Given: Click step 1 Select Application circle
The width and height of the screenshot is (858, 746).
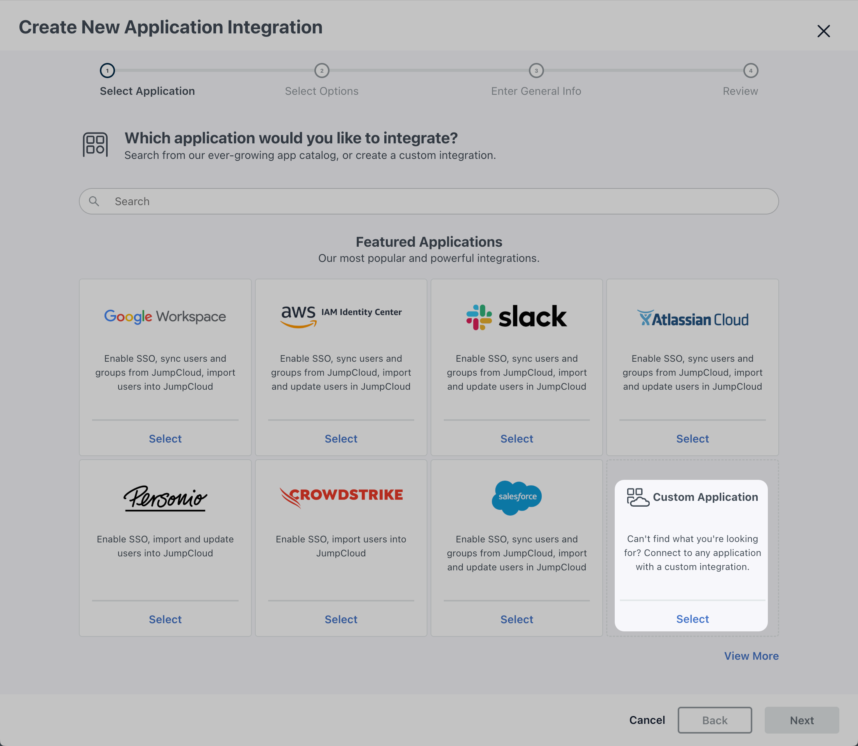Looking at the screenshot, I should point(107,71).
